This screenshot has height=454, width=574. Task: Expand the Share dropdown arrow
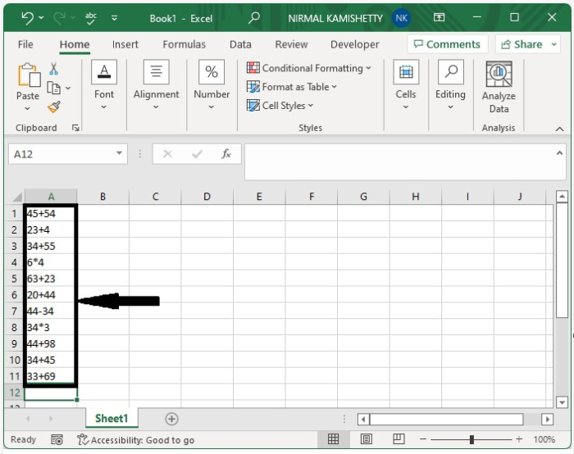[x=553, y=44]
